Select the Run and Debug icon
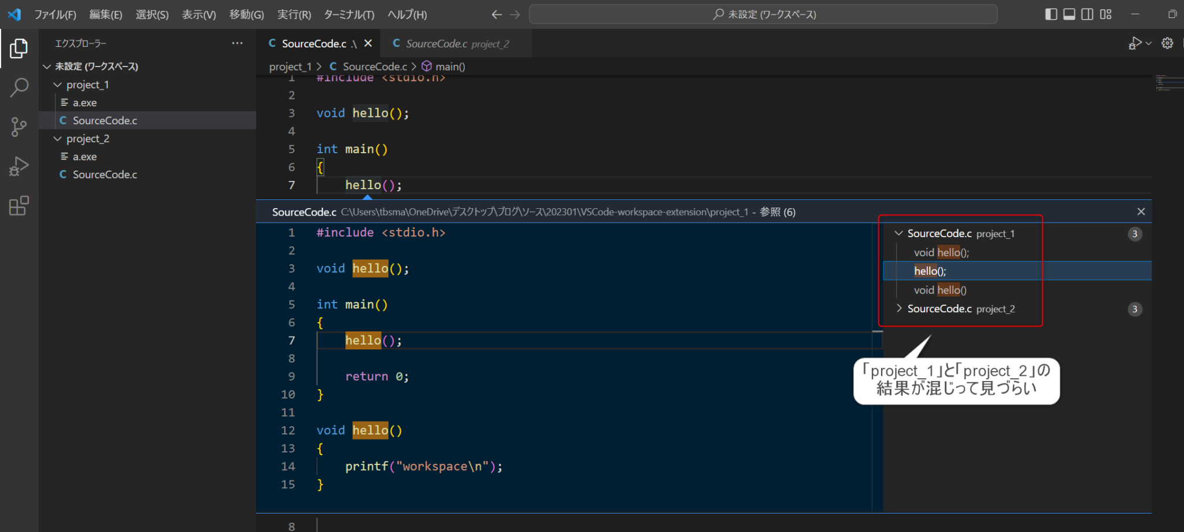The width and height of the screenshot is (1184, 532). (x=19, y=166)
